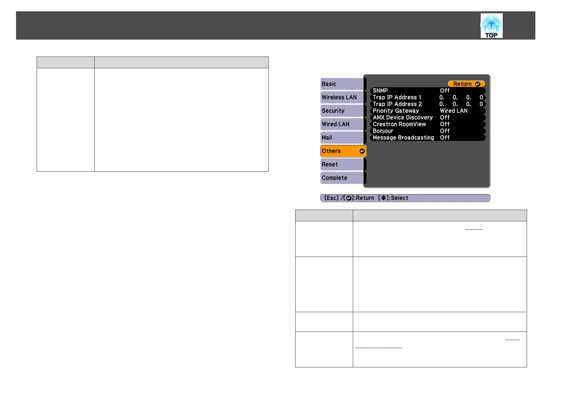The image size is (561, 396).
Task: Click the Off value for Crestron RoomView
Action: 445,124
